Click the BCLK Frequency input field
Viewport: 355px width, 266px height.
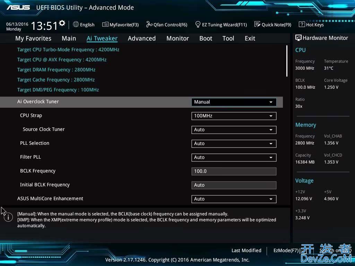point(234,171)
